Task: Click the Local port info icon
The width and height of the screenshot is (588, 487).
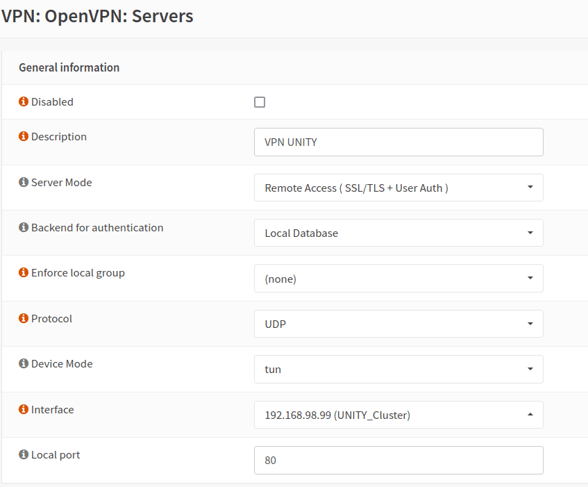Action: click(x=24, y=455)
